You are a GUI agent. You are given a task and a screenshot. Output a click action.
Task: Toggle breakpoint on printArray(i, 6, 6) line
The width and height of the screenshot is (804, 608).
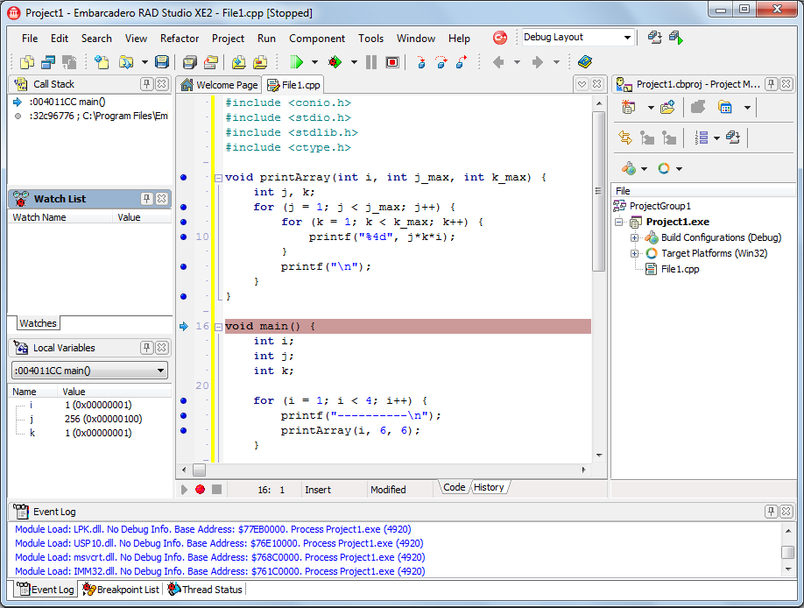click(x=184, y=430)
